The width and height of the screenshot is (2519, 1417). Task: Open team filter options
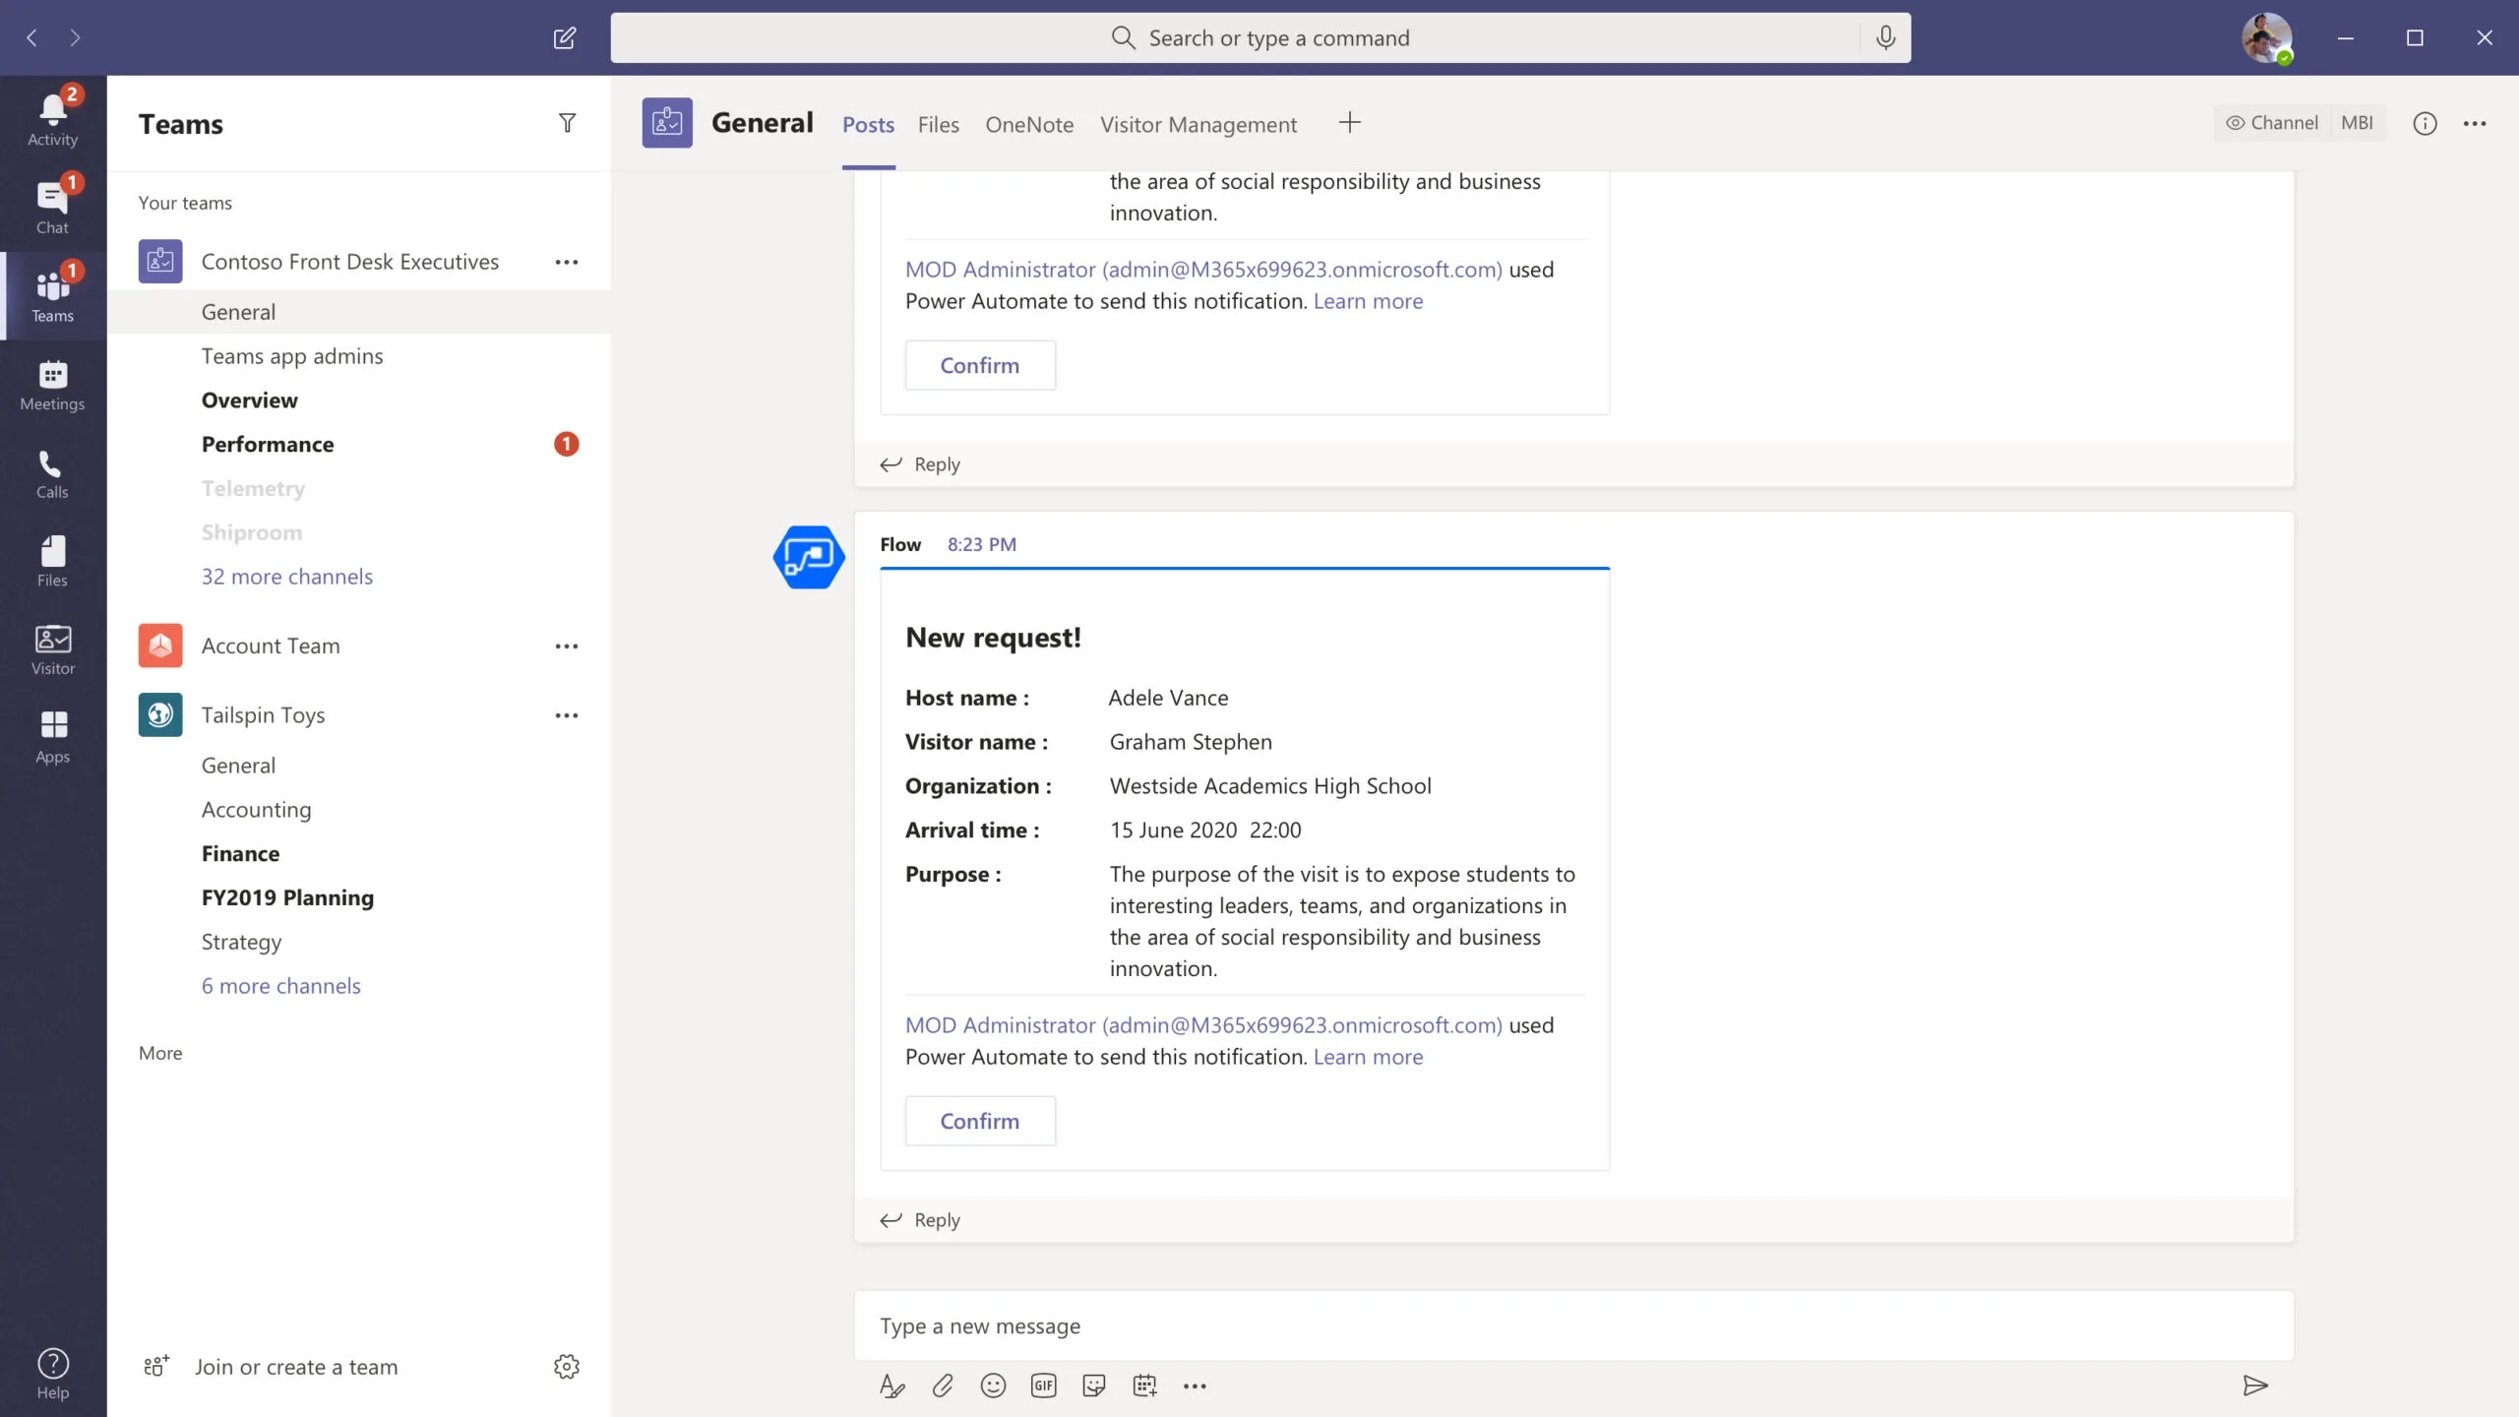point(568,122)
